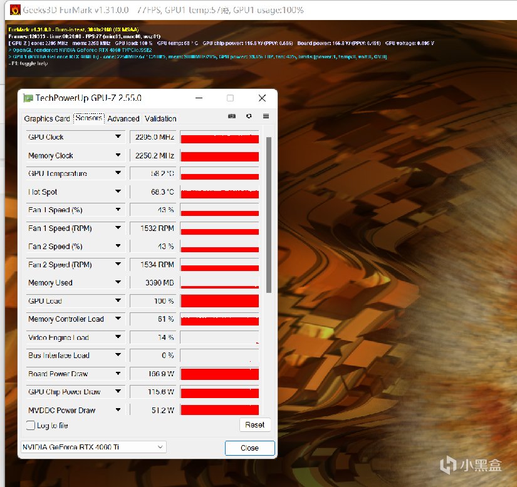Viewport: 517px width, 487px height.
Task: Click the F1: toggle help text in FurMark
Action: tap(28, 63)
